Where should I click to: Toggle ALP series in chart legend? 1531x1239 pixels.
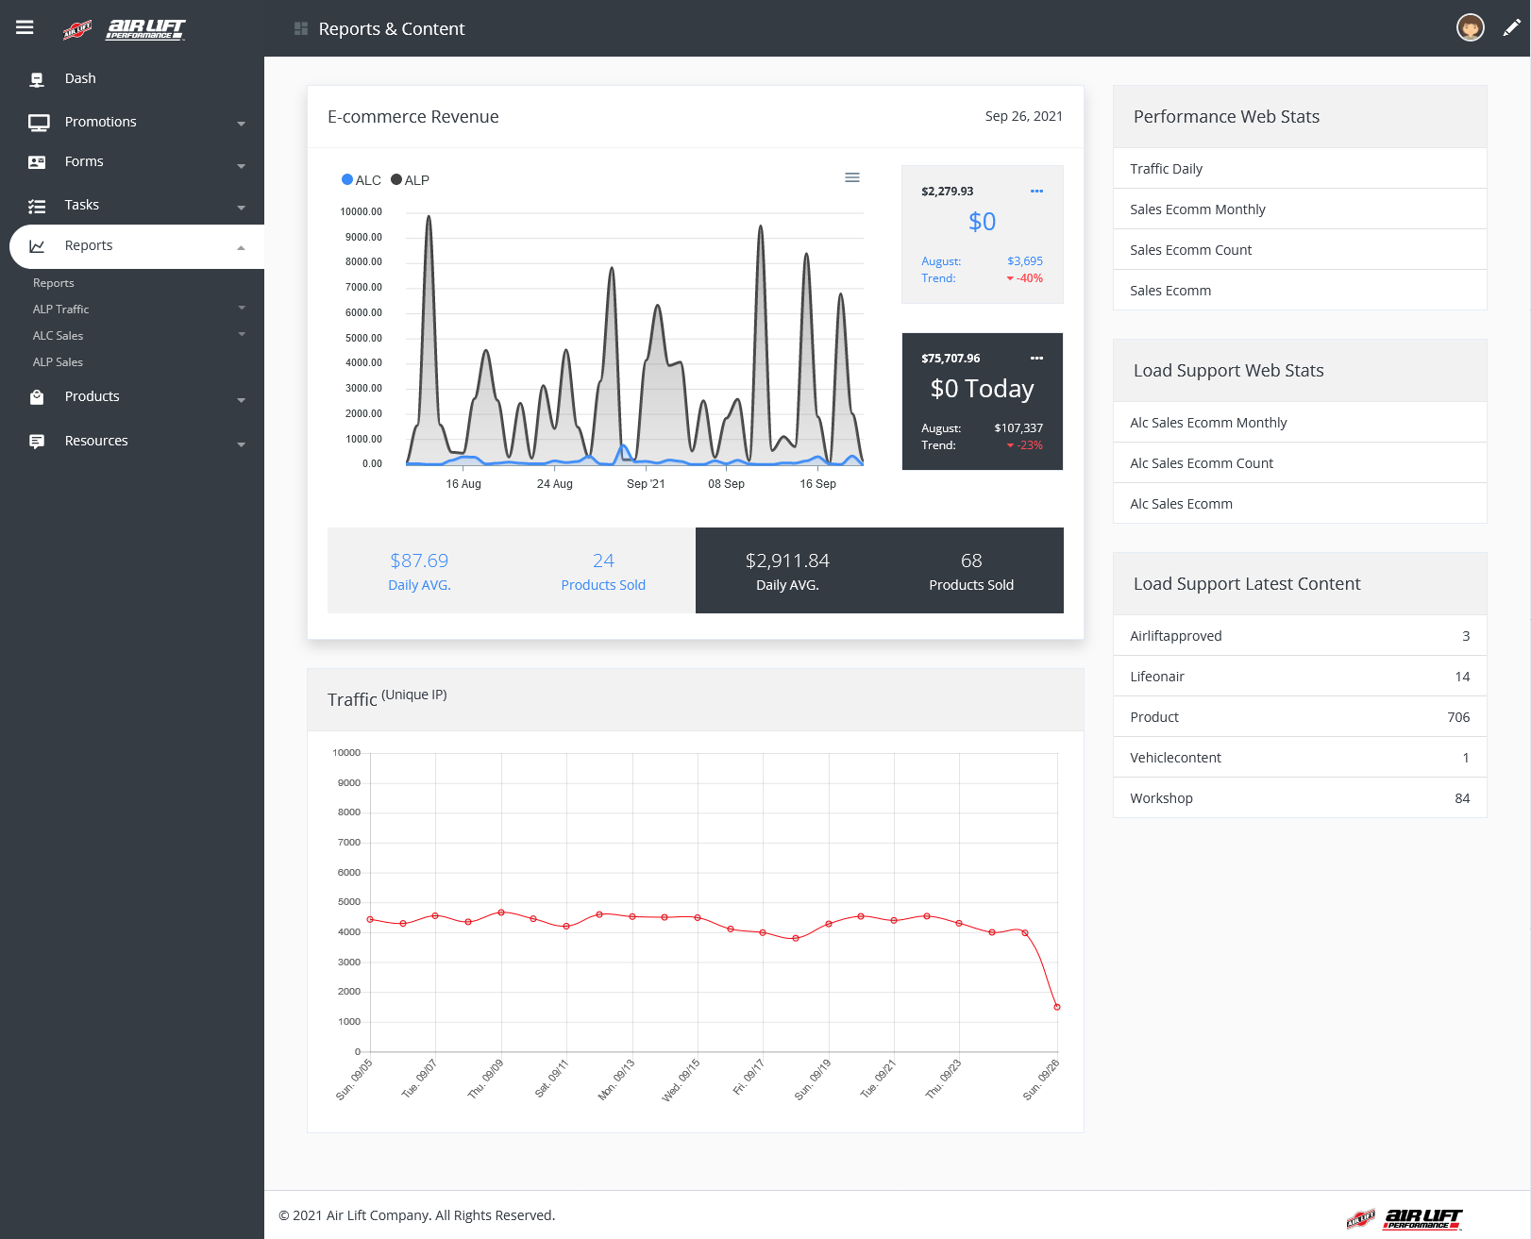pyautogui.click(x=411, y=180)
